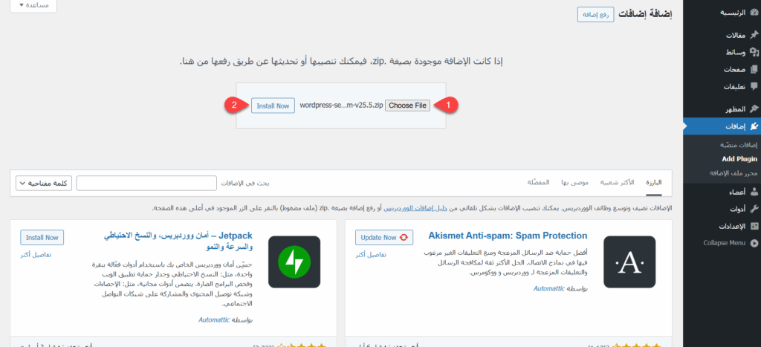This screenshot has height=347, width=761.
Task: Open the dashboard home icon in sidebar
Action: point(754,13)
